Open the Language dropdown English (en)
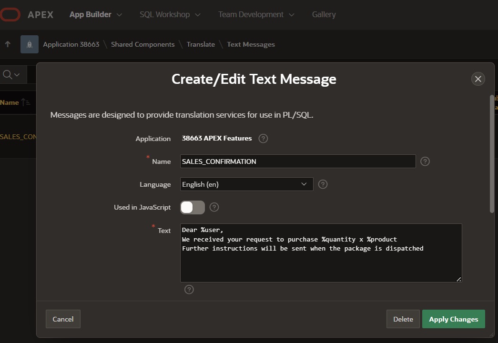Image resolution: width=498 pixels, height=343 pixels. tap(247, 184)
